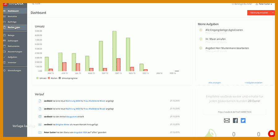Open Rechnung 4803 link
The height and width of the screenshot is (140, 278).
point(73,109)
